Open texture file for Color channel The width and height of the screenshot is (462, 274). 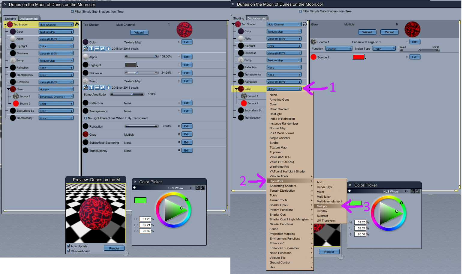click(x=86, y=49)
